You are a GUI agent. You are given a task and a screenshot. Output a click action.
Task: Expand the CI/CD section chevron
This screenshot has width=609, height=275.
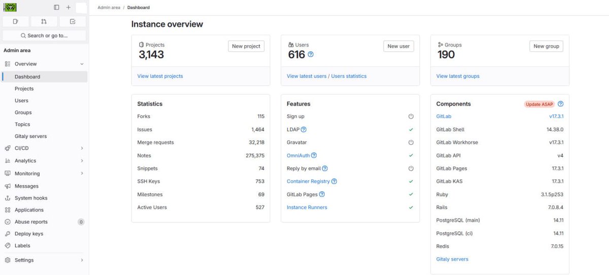[82, 148]
